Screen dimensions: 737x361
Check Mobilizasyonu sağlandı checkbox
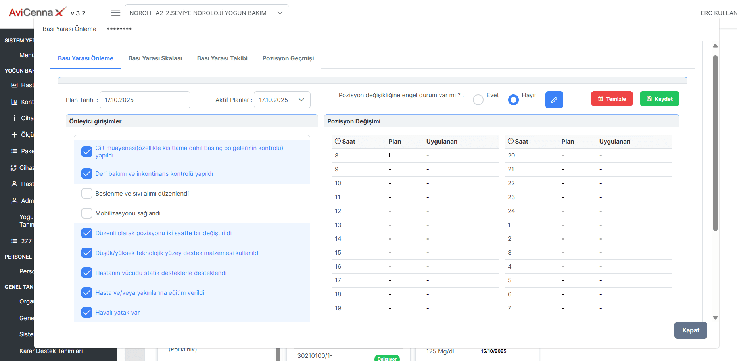87,213
